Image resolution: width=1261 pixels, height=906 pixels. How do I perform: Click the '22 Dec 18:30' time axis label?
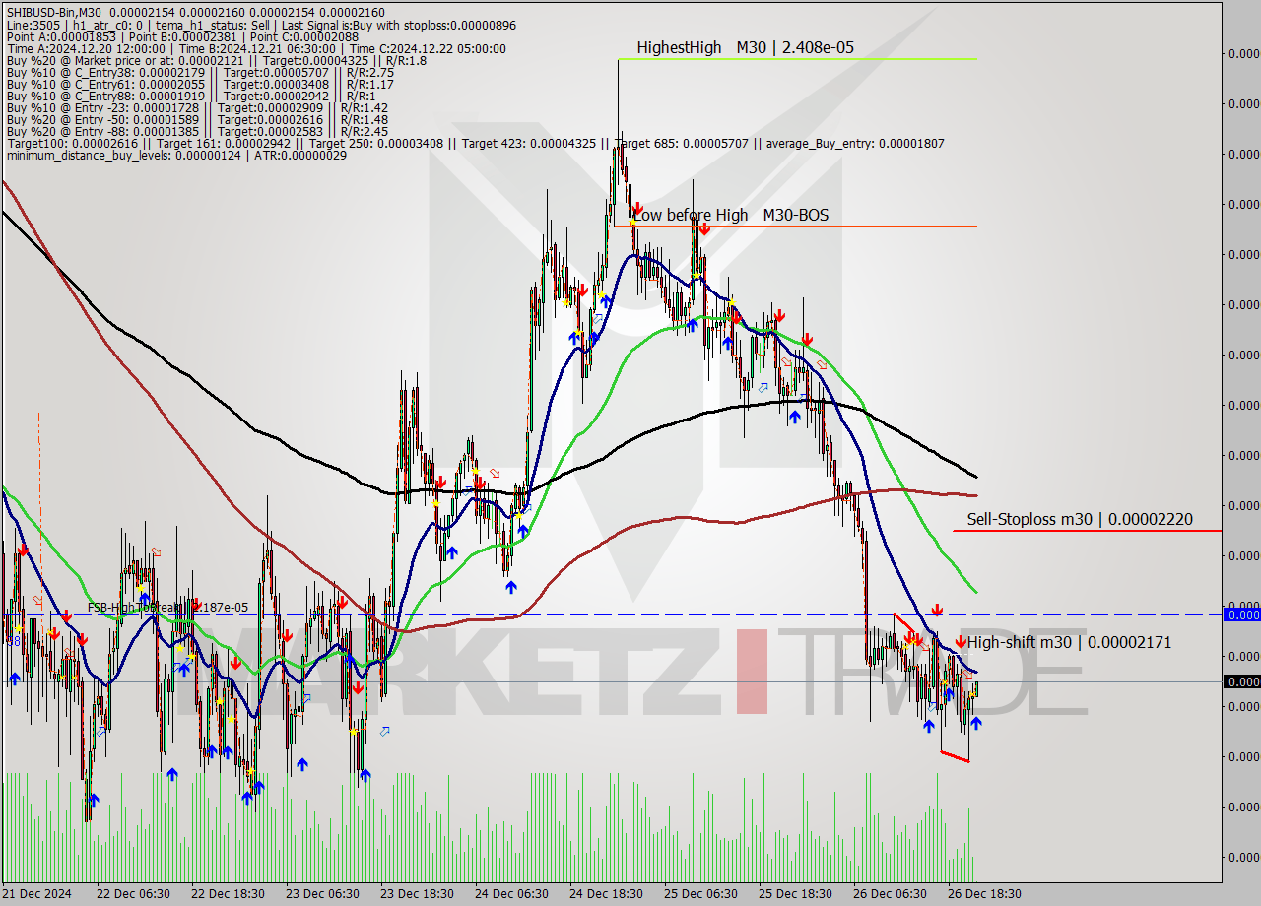(226, 894)
